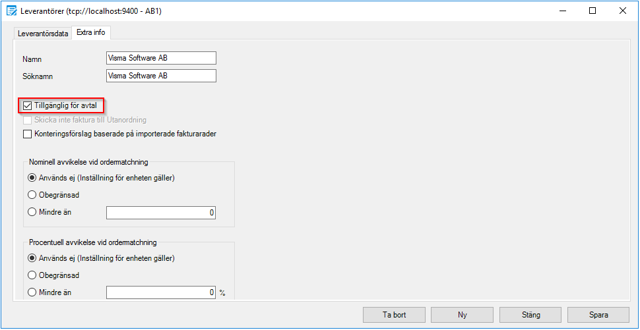Select Obegränsad under Procentuell avvikelse

[32, 275]
